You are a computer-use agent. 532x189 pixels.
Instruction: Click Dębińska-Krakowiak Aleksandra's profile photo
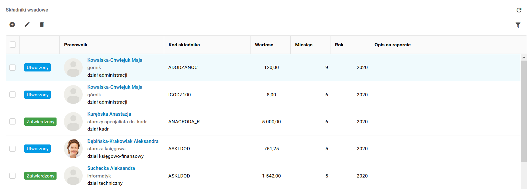[73, 149]
